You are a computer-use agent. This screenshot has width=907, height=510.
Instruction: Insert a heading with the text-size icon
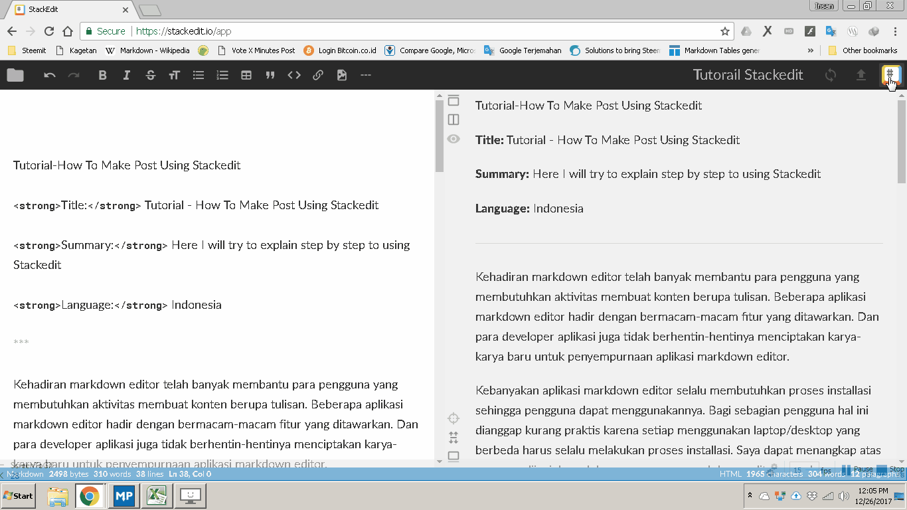tap(174, 75)
